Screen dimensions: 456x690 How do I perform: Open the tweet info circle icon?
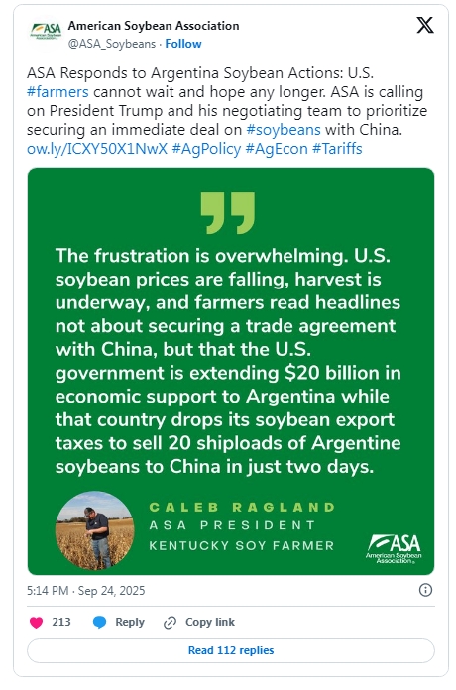pyautogui.click(x=425, y=590)
